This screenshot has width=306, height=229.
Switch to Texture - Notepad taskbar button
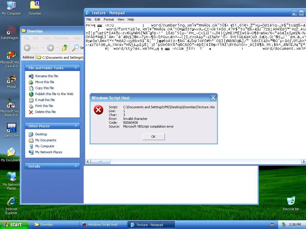click(x=151, y=225)
